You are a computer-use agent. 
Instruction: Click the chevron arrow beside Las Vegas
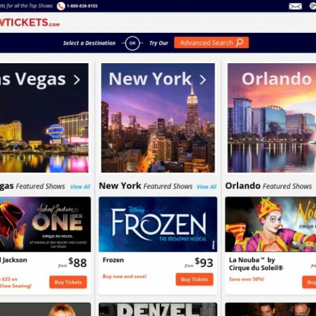[77, 80]
